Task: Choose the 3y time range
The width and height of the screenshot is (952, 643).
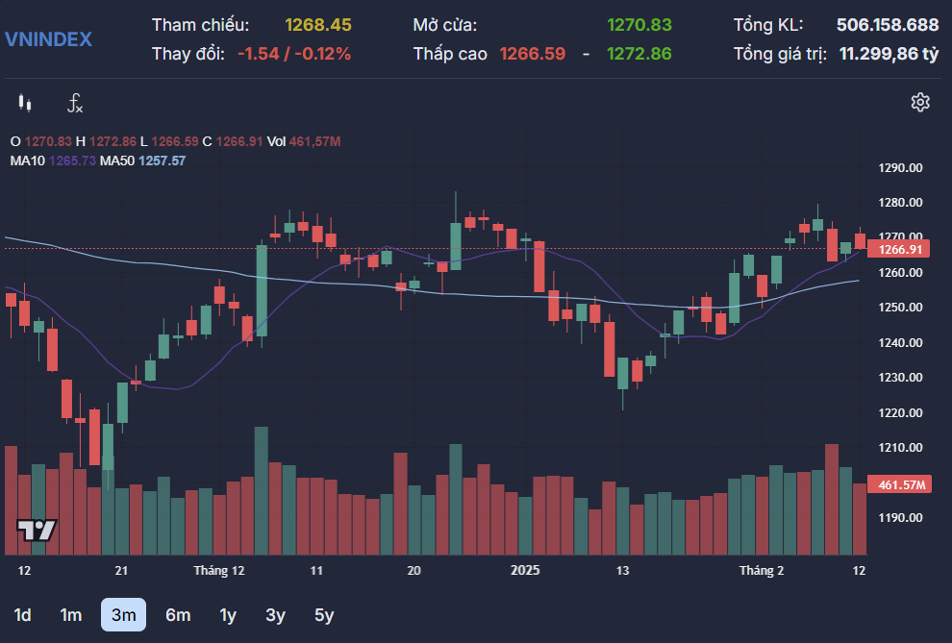Action: [276, 615]
